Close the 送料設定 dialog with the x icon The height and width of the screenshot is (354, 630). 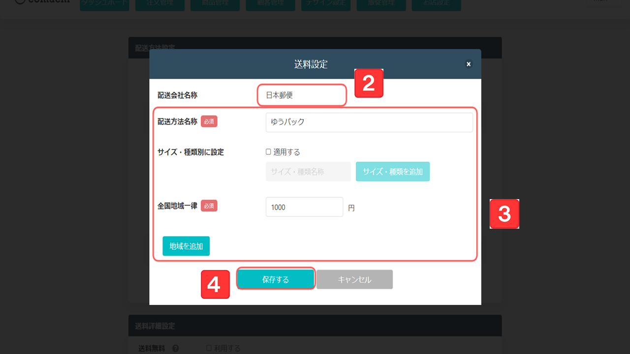tap(469, 64)
